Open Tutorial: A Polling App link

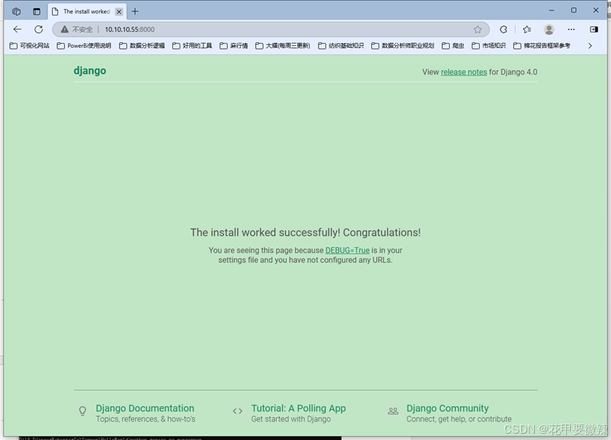pyautogui.click(x=299, y=408)
